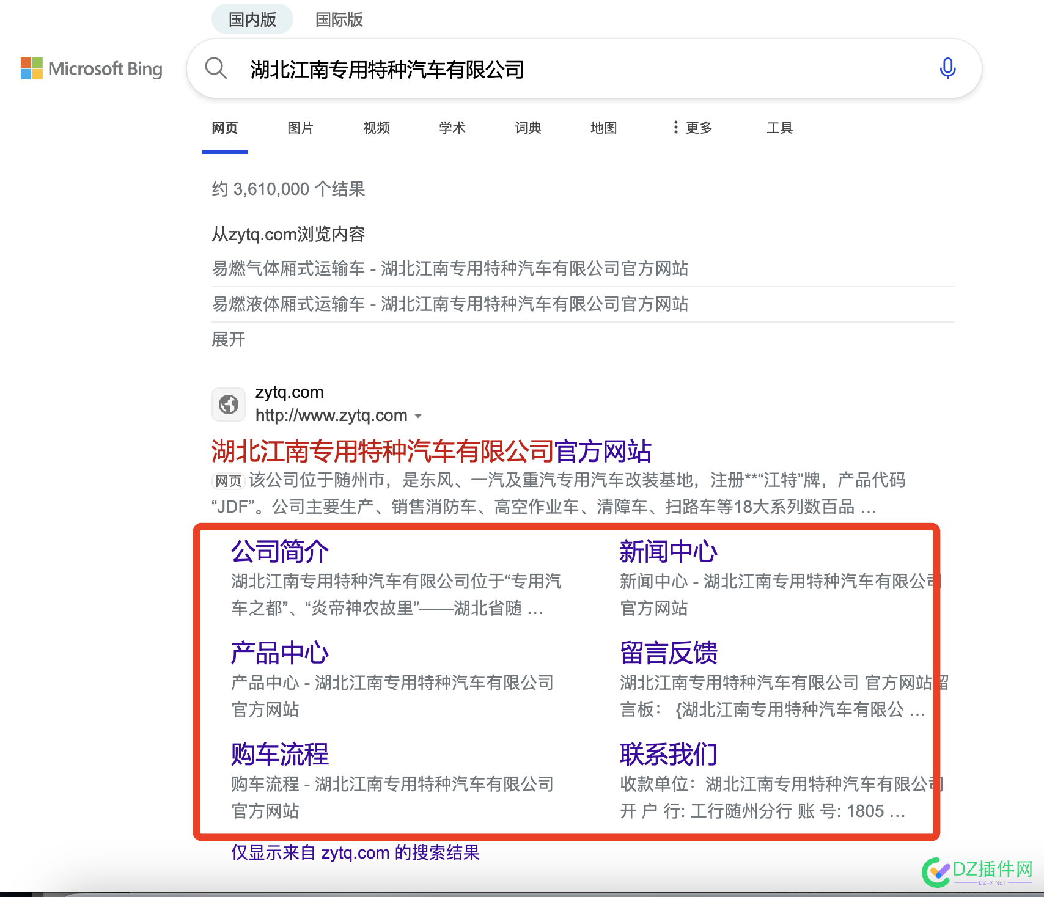This screenshot has width=1044, height=897.
Task: Switch to 国际版 search mode
Action: 339,20
